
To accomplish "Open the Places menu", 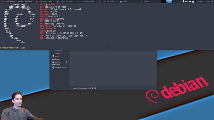I will pyautogui.click(x=20, y=1).
